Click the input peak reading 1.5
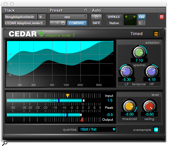 (110, 100)
